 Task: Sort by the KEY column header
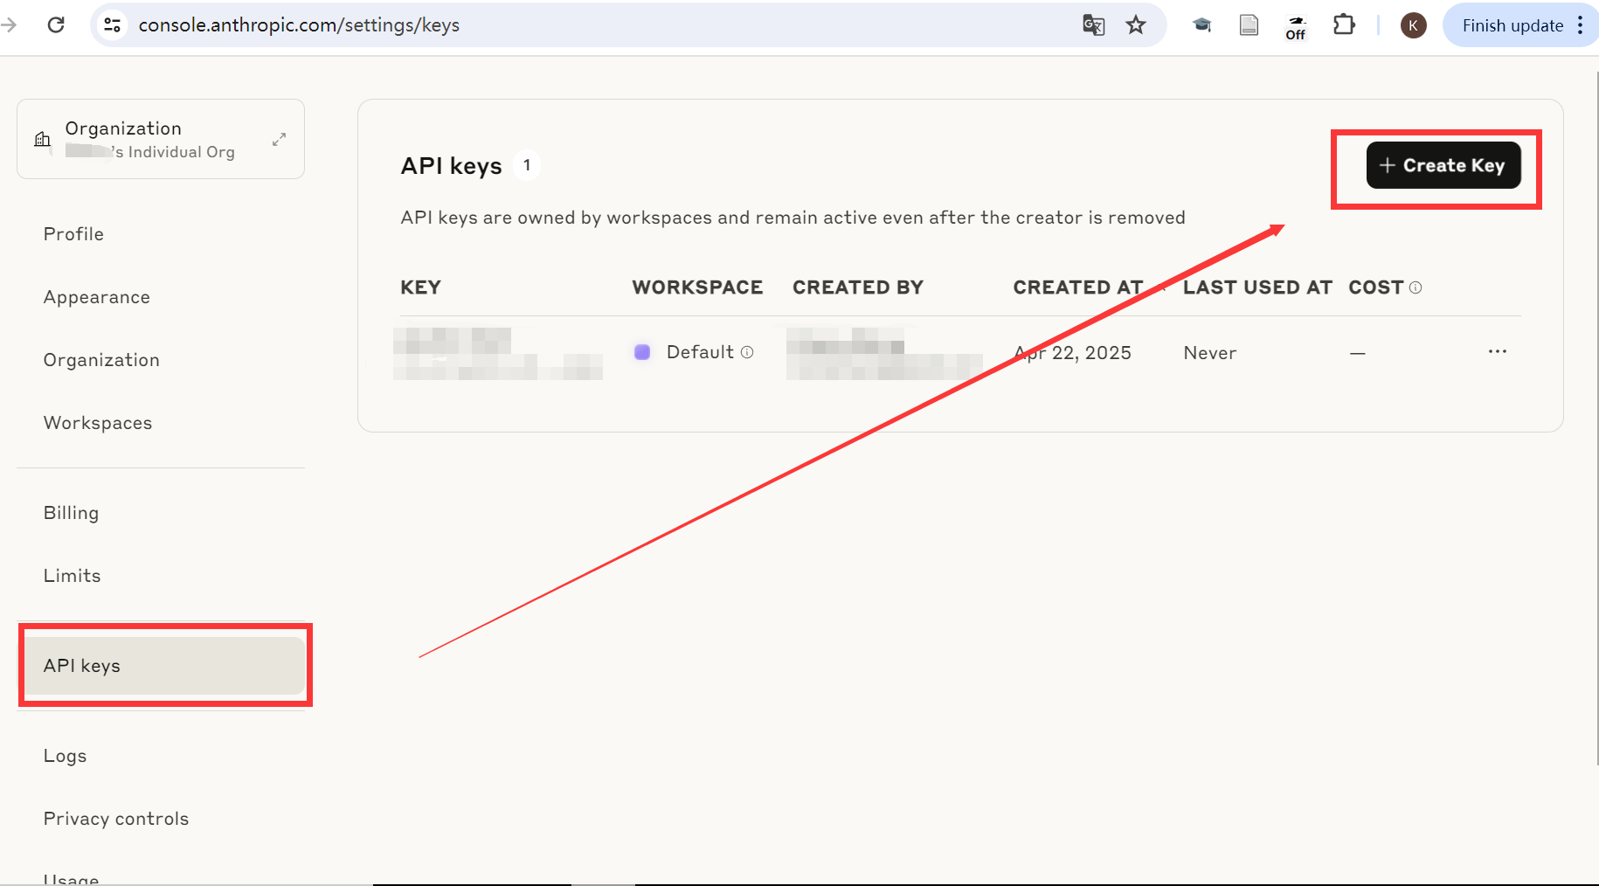pos(420,287)
